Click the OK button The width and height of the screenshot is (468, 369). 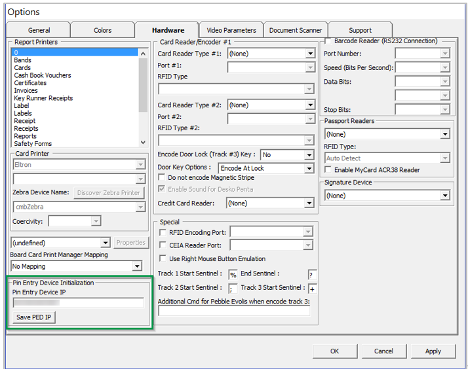tap(335, 351)
